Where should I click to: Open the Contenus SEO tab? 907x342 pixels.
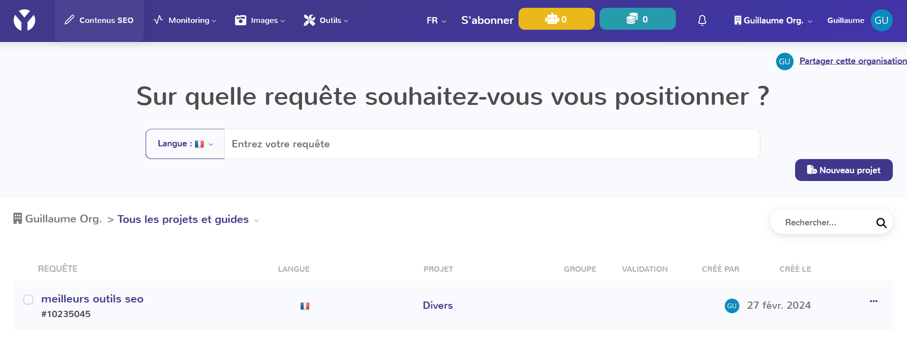click(99, 20)
